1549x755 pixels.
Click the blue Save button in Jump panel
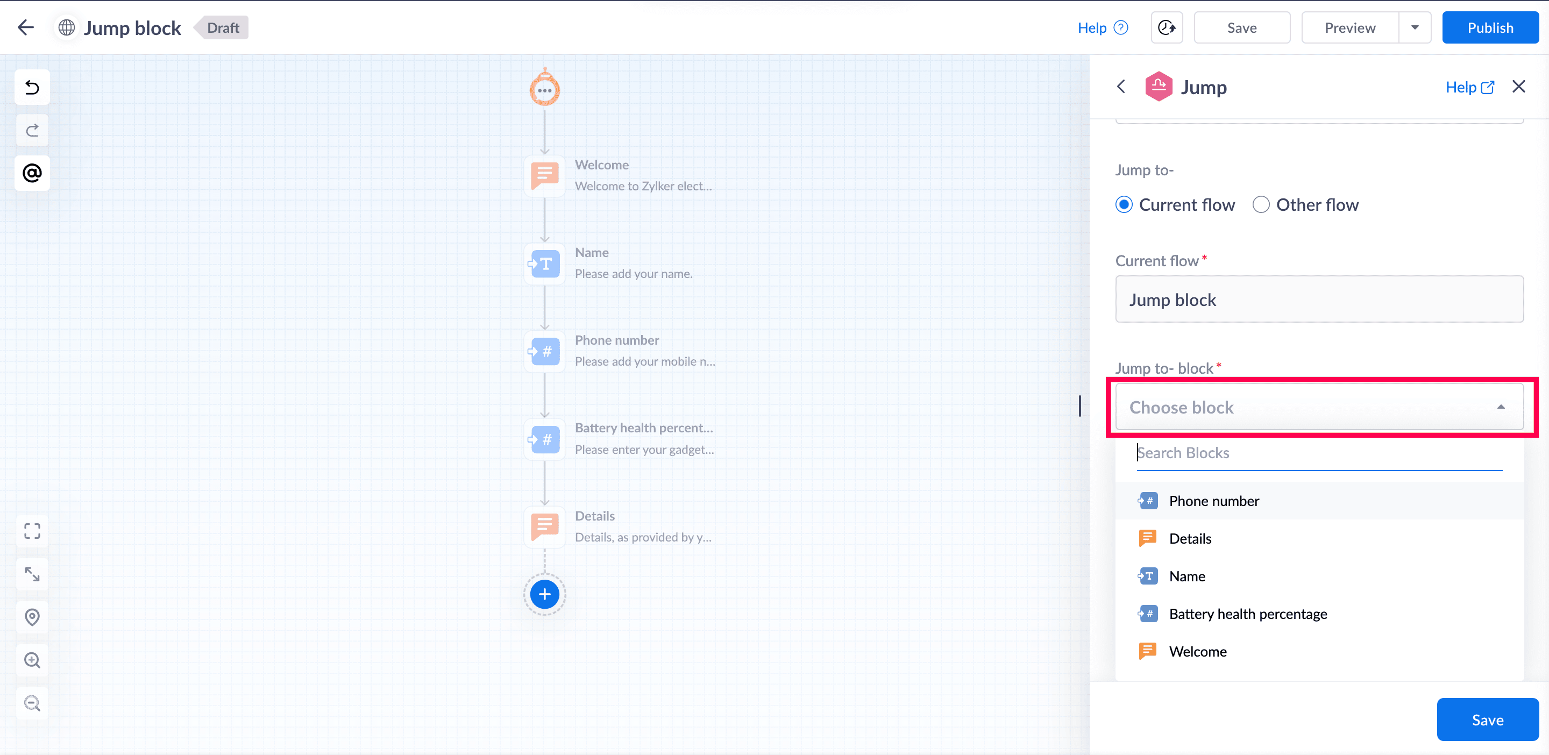[x=1487, y=720]
